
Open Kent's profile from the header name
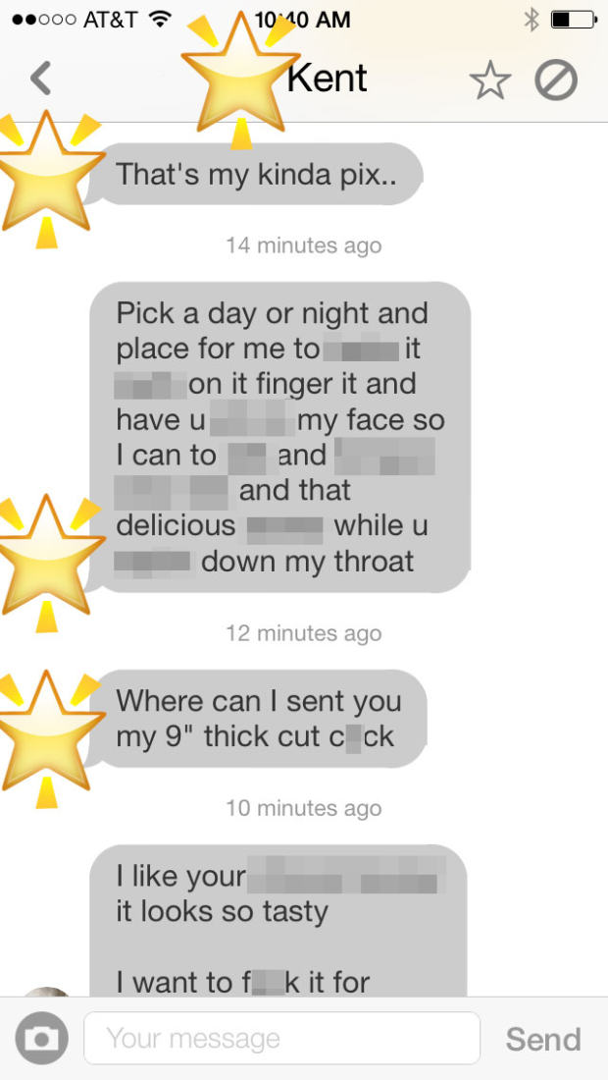pyautogui.click(x=327, y=79)
